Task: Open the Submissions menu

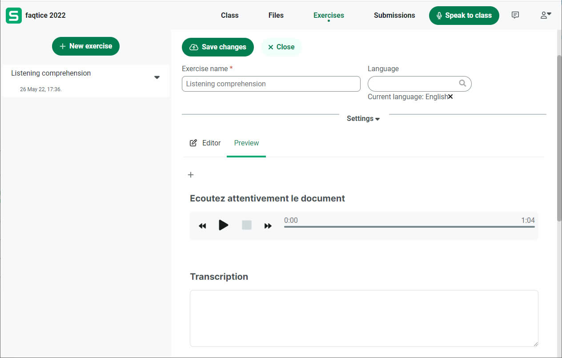Action: click(394, 15)
